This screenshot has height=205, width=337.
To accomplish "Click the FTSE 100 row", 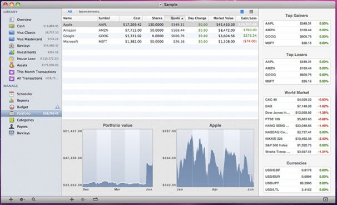I will (x=297, y=119).
